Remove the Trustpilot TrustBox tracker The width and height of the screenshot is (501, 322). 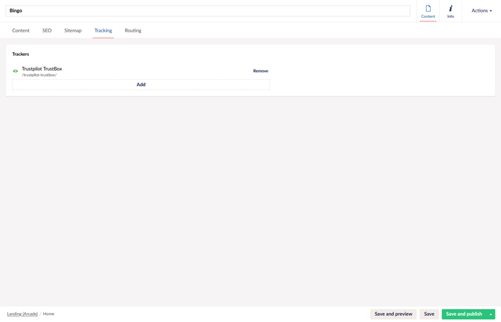click(x=260, y=71)
